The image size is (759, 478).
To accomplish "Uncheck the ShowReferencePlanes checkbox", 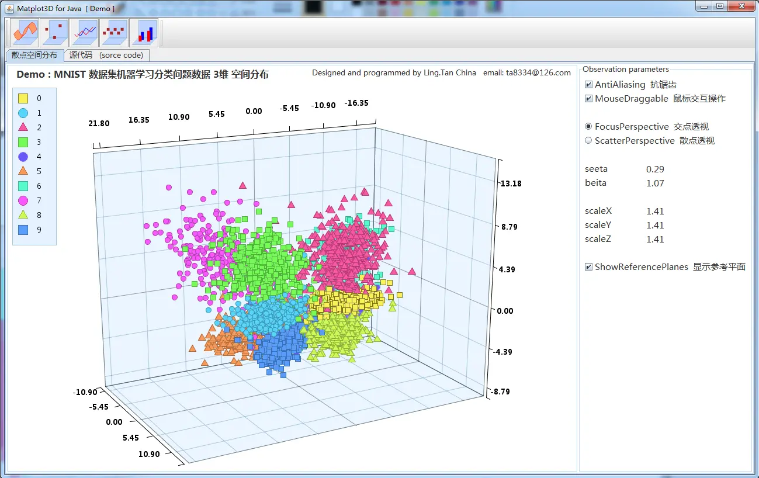I will 588,267.
